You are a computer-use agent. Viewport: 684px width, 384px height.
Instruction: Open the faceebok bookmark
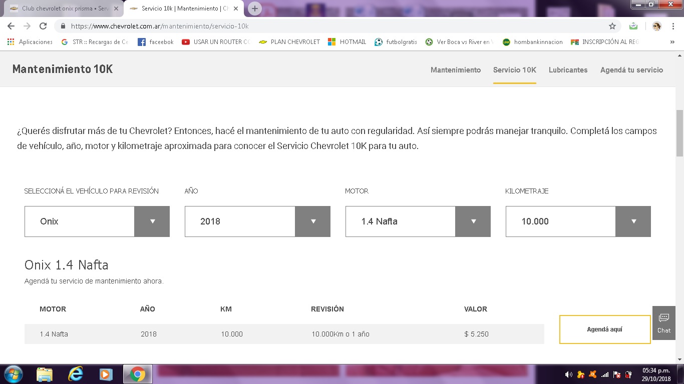click(156, 42)
